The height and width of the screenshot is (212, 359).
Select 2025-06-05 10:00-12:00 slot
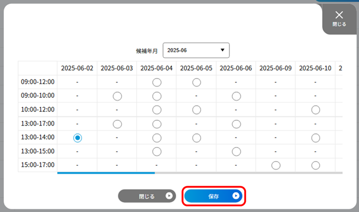pos(196,110)
